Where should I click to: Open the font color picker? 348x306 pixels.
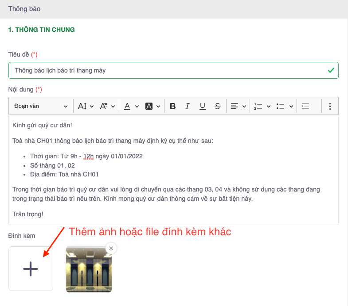pyautogui.click(x=131, y=106)
